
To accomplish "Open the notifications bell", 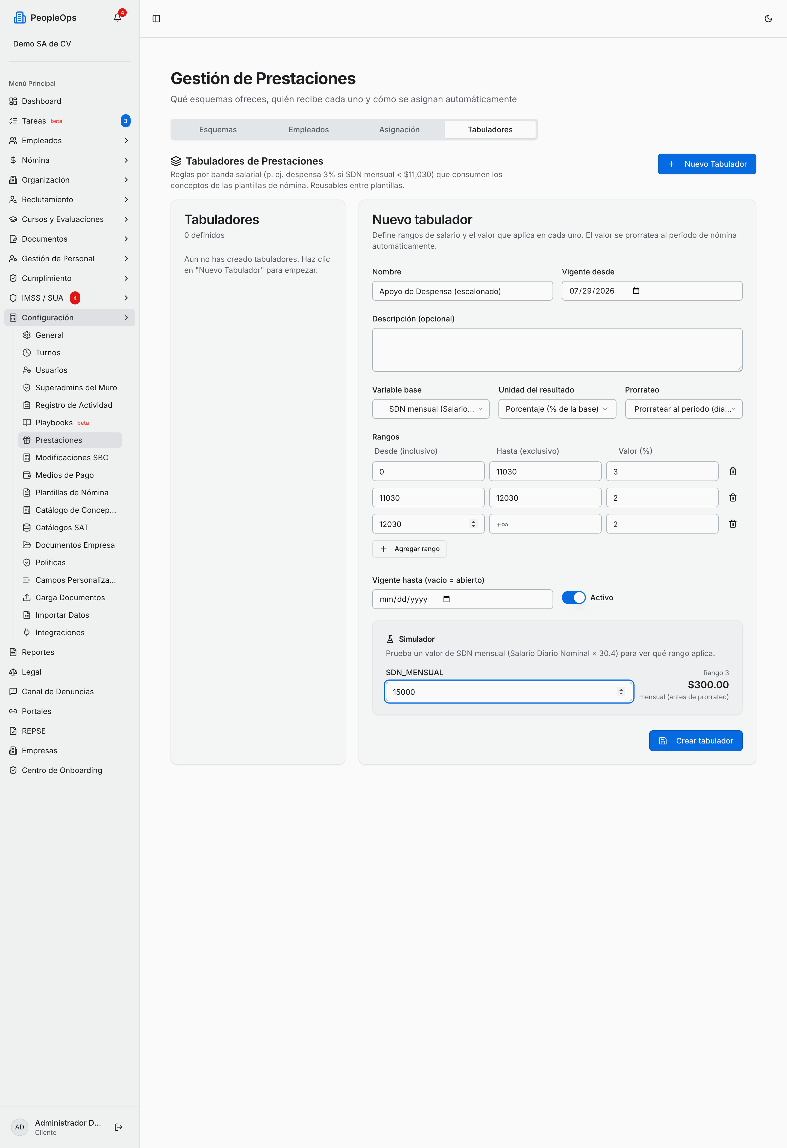I will (118, 18).
